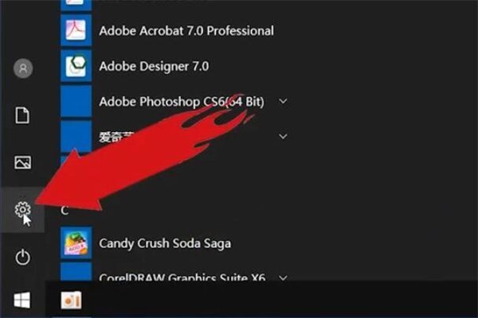Expand the Adobe Photoshop CS6 folder chevron
Viewport: 478px width, 318px height.
point(284,101)
